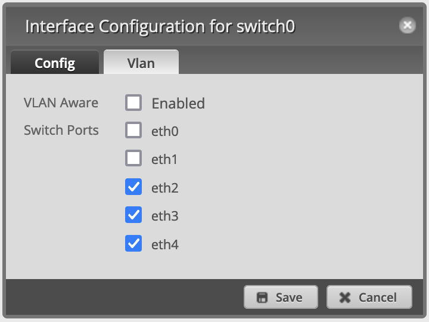429x322 pixels.
Task: Uncheck the eth4 switch port box
Action: (x=133, y=243)
